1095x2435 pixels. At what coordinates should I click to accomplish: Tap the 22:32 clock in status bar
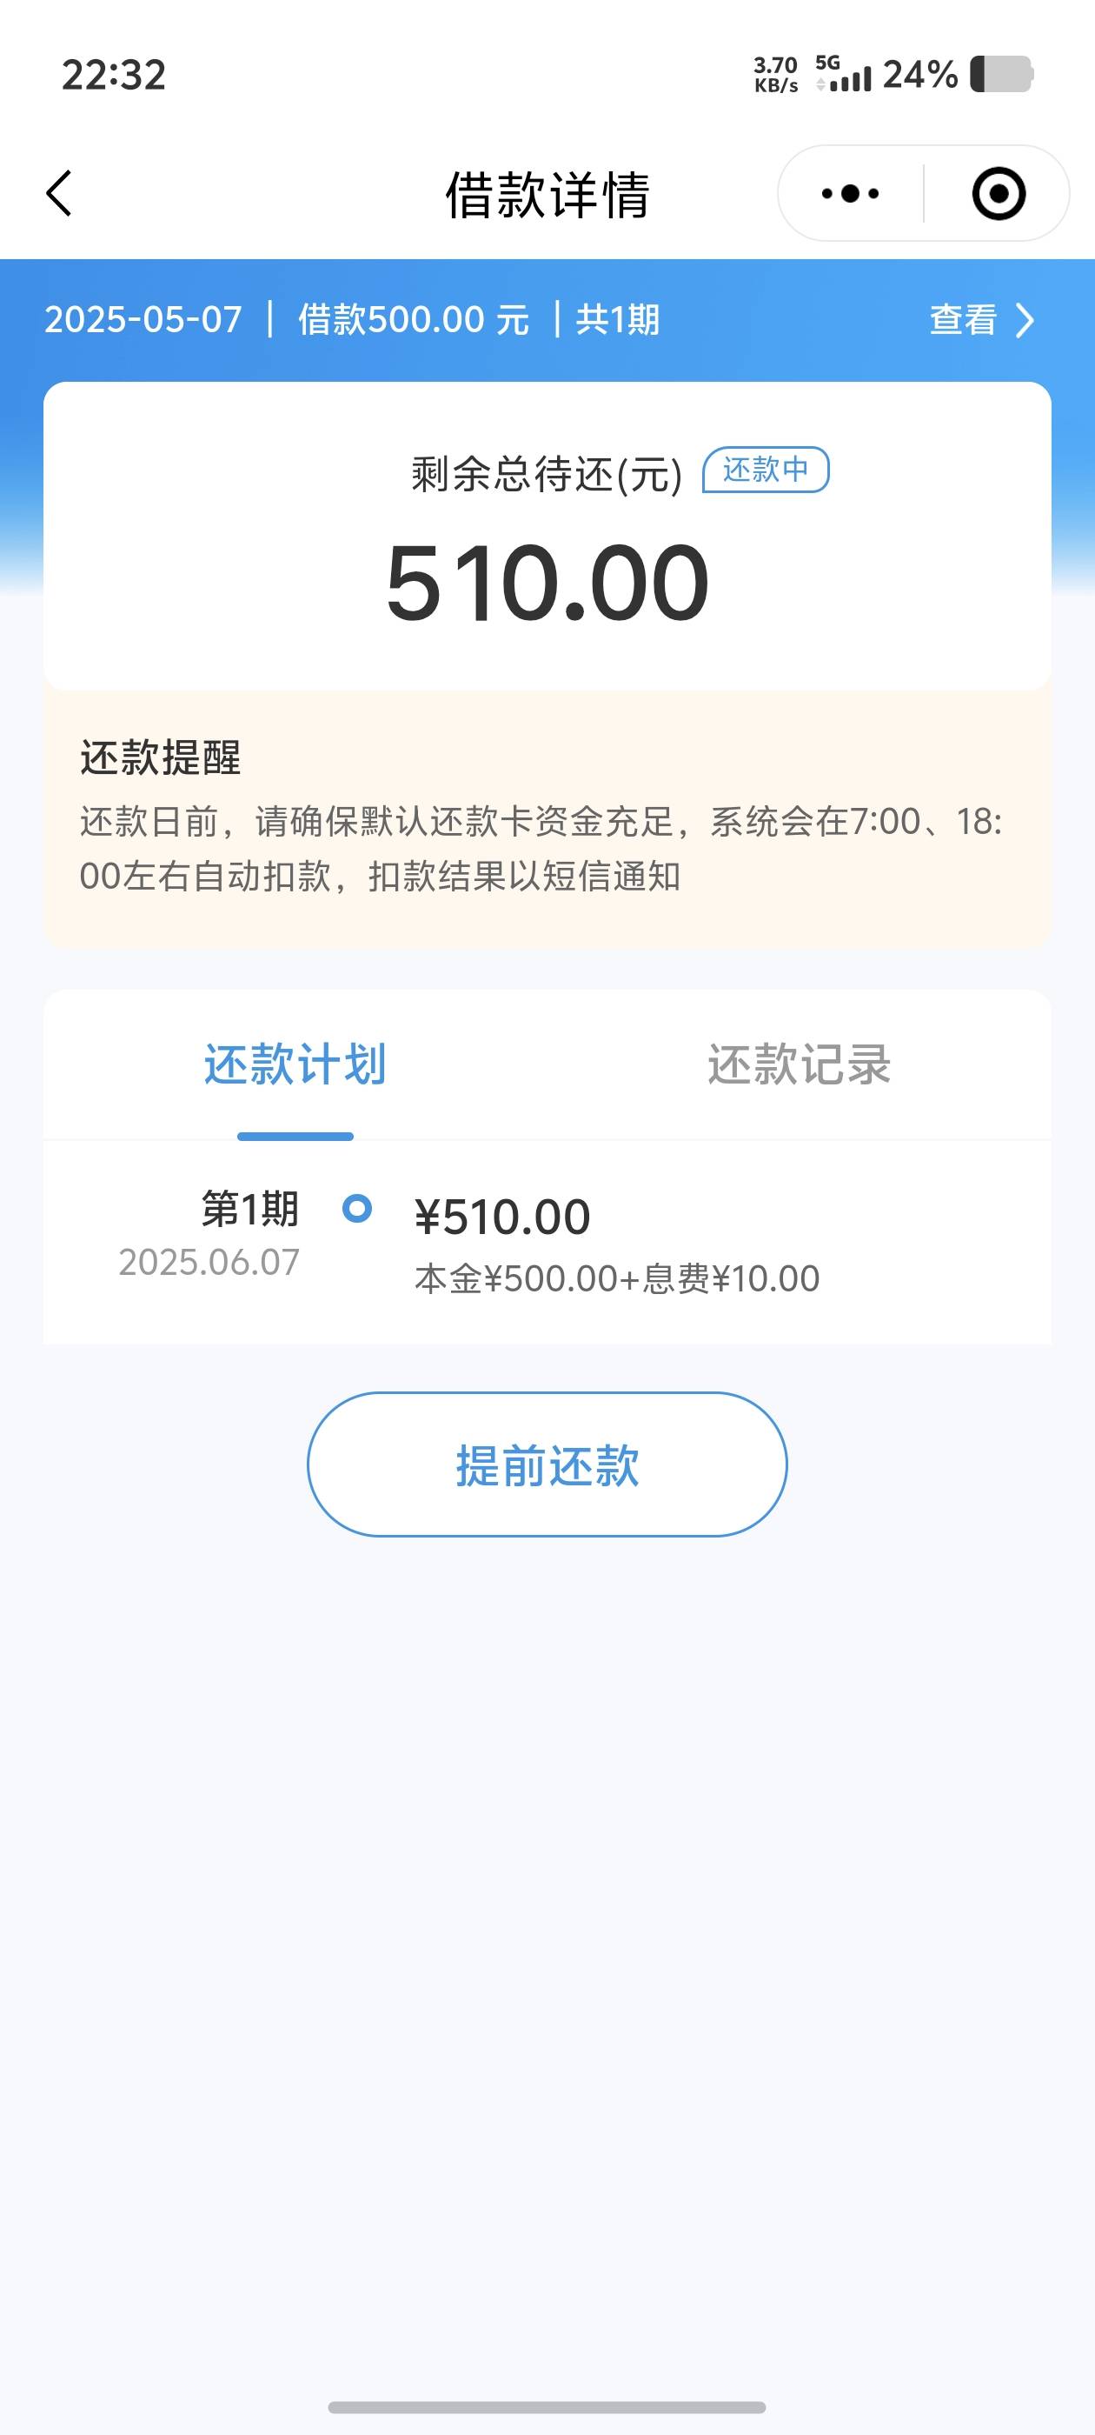[115, 75]
